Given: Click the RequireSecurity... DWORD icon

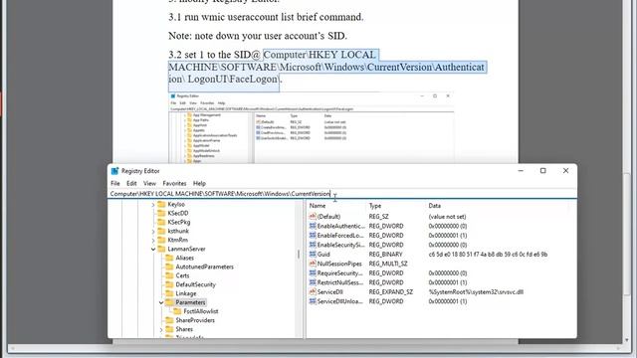Looking at the screenshot, I should [x=313, y=272].
